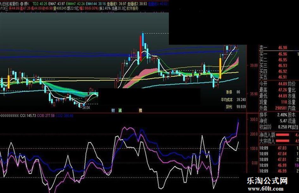The height and width of the screenshot is (193, 299).
Task: Click the 200.0 CCI axis label
Action: (x=254, y=134)
